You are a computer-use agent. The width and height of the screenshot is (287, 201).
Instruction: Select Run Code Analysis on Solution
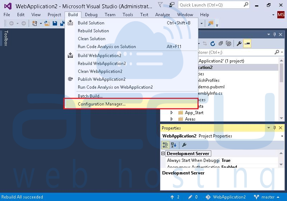click(x=131, y=47)
